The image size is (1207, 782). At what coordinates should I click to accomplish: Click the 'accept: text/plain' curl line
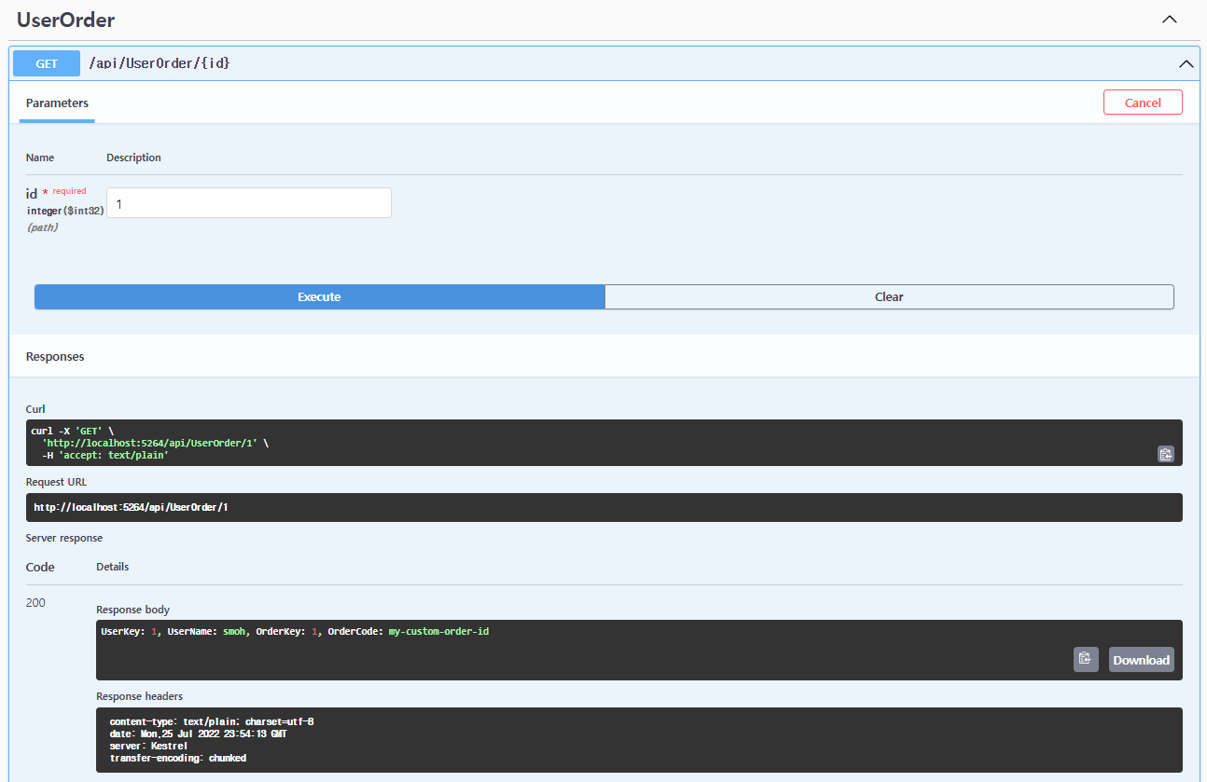tap(104, 455)
